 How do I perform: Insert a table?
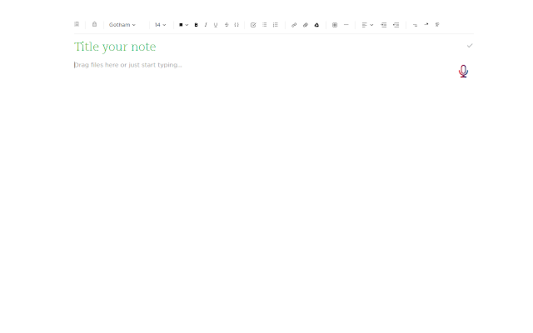point(335,25)
